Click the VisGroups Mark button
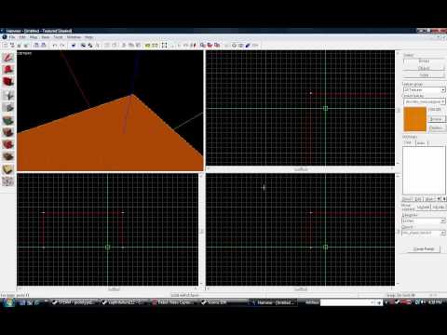The height and width of the screenshot is (335, 447). tap(429, 199)
